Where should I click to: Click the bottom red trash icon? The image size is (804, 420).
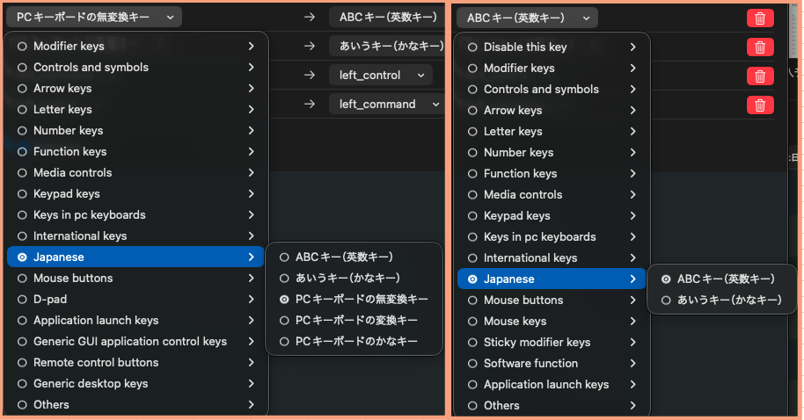tap(759, 105)
